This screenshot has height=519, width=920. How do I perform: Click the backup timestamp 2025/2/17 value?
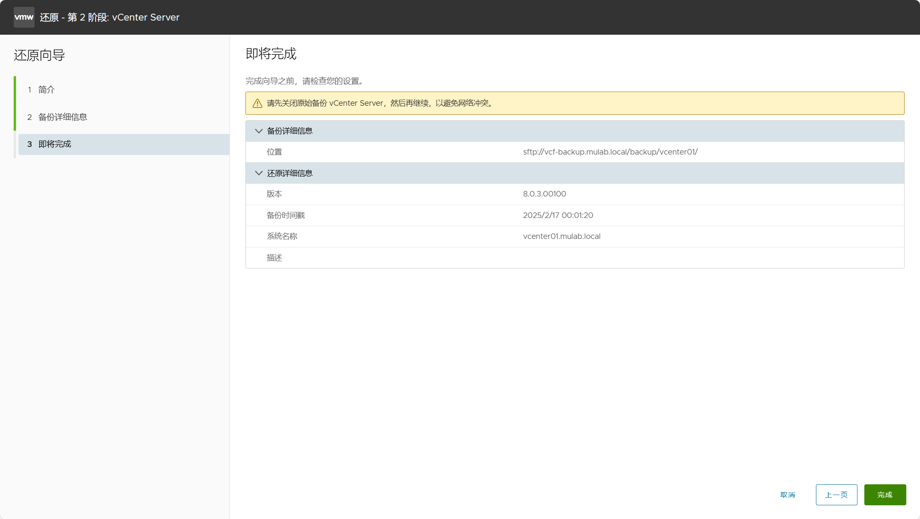pos(558,215)
